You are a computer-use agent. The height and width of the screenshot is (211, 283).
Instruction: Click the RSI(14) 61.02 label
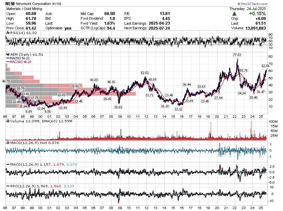23,33
